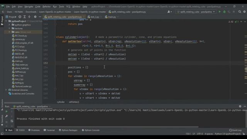Screen dimensions: 247x139
Task: Open the View menu
Action: click(20, 7)
